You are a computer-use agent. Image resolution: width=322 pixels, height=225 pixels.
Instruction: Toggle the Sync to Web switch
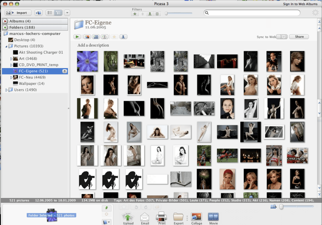282,37
